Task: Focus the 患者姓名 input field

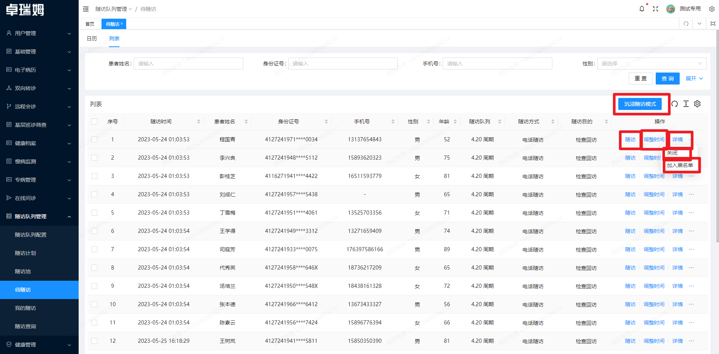Action: click(x=188, y=64)
